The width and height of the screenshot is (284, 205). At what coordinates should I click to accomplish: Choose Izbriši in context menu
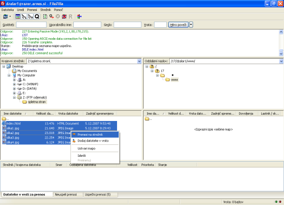click(x=95, y=156)
